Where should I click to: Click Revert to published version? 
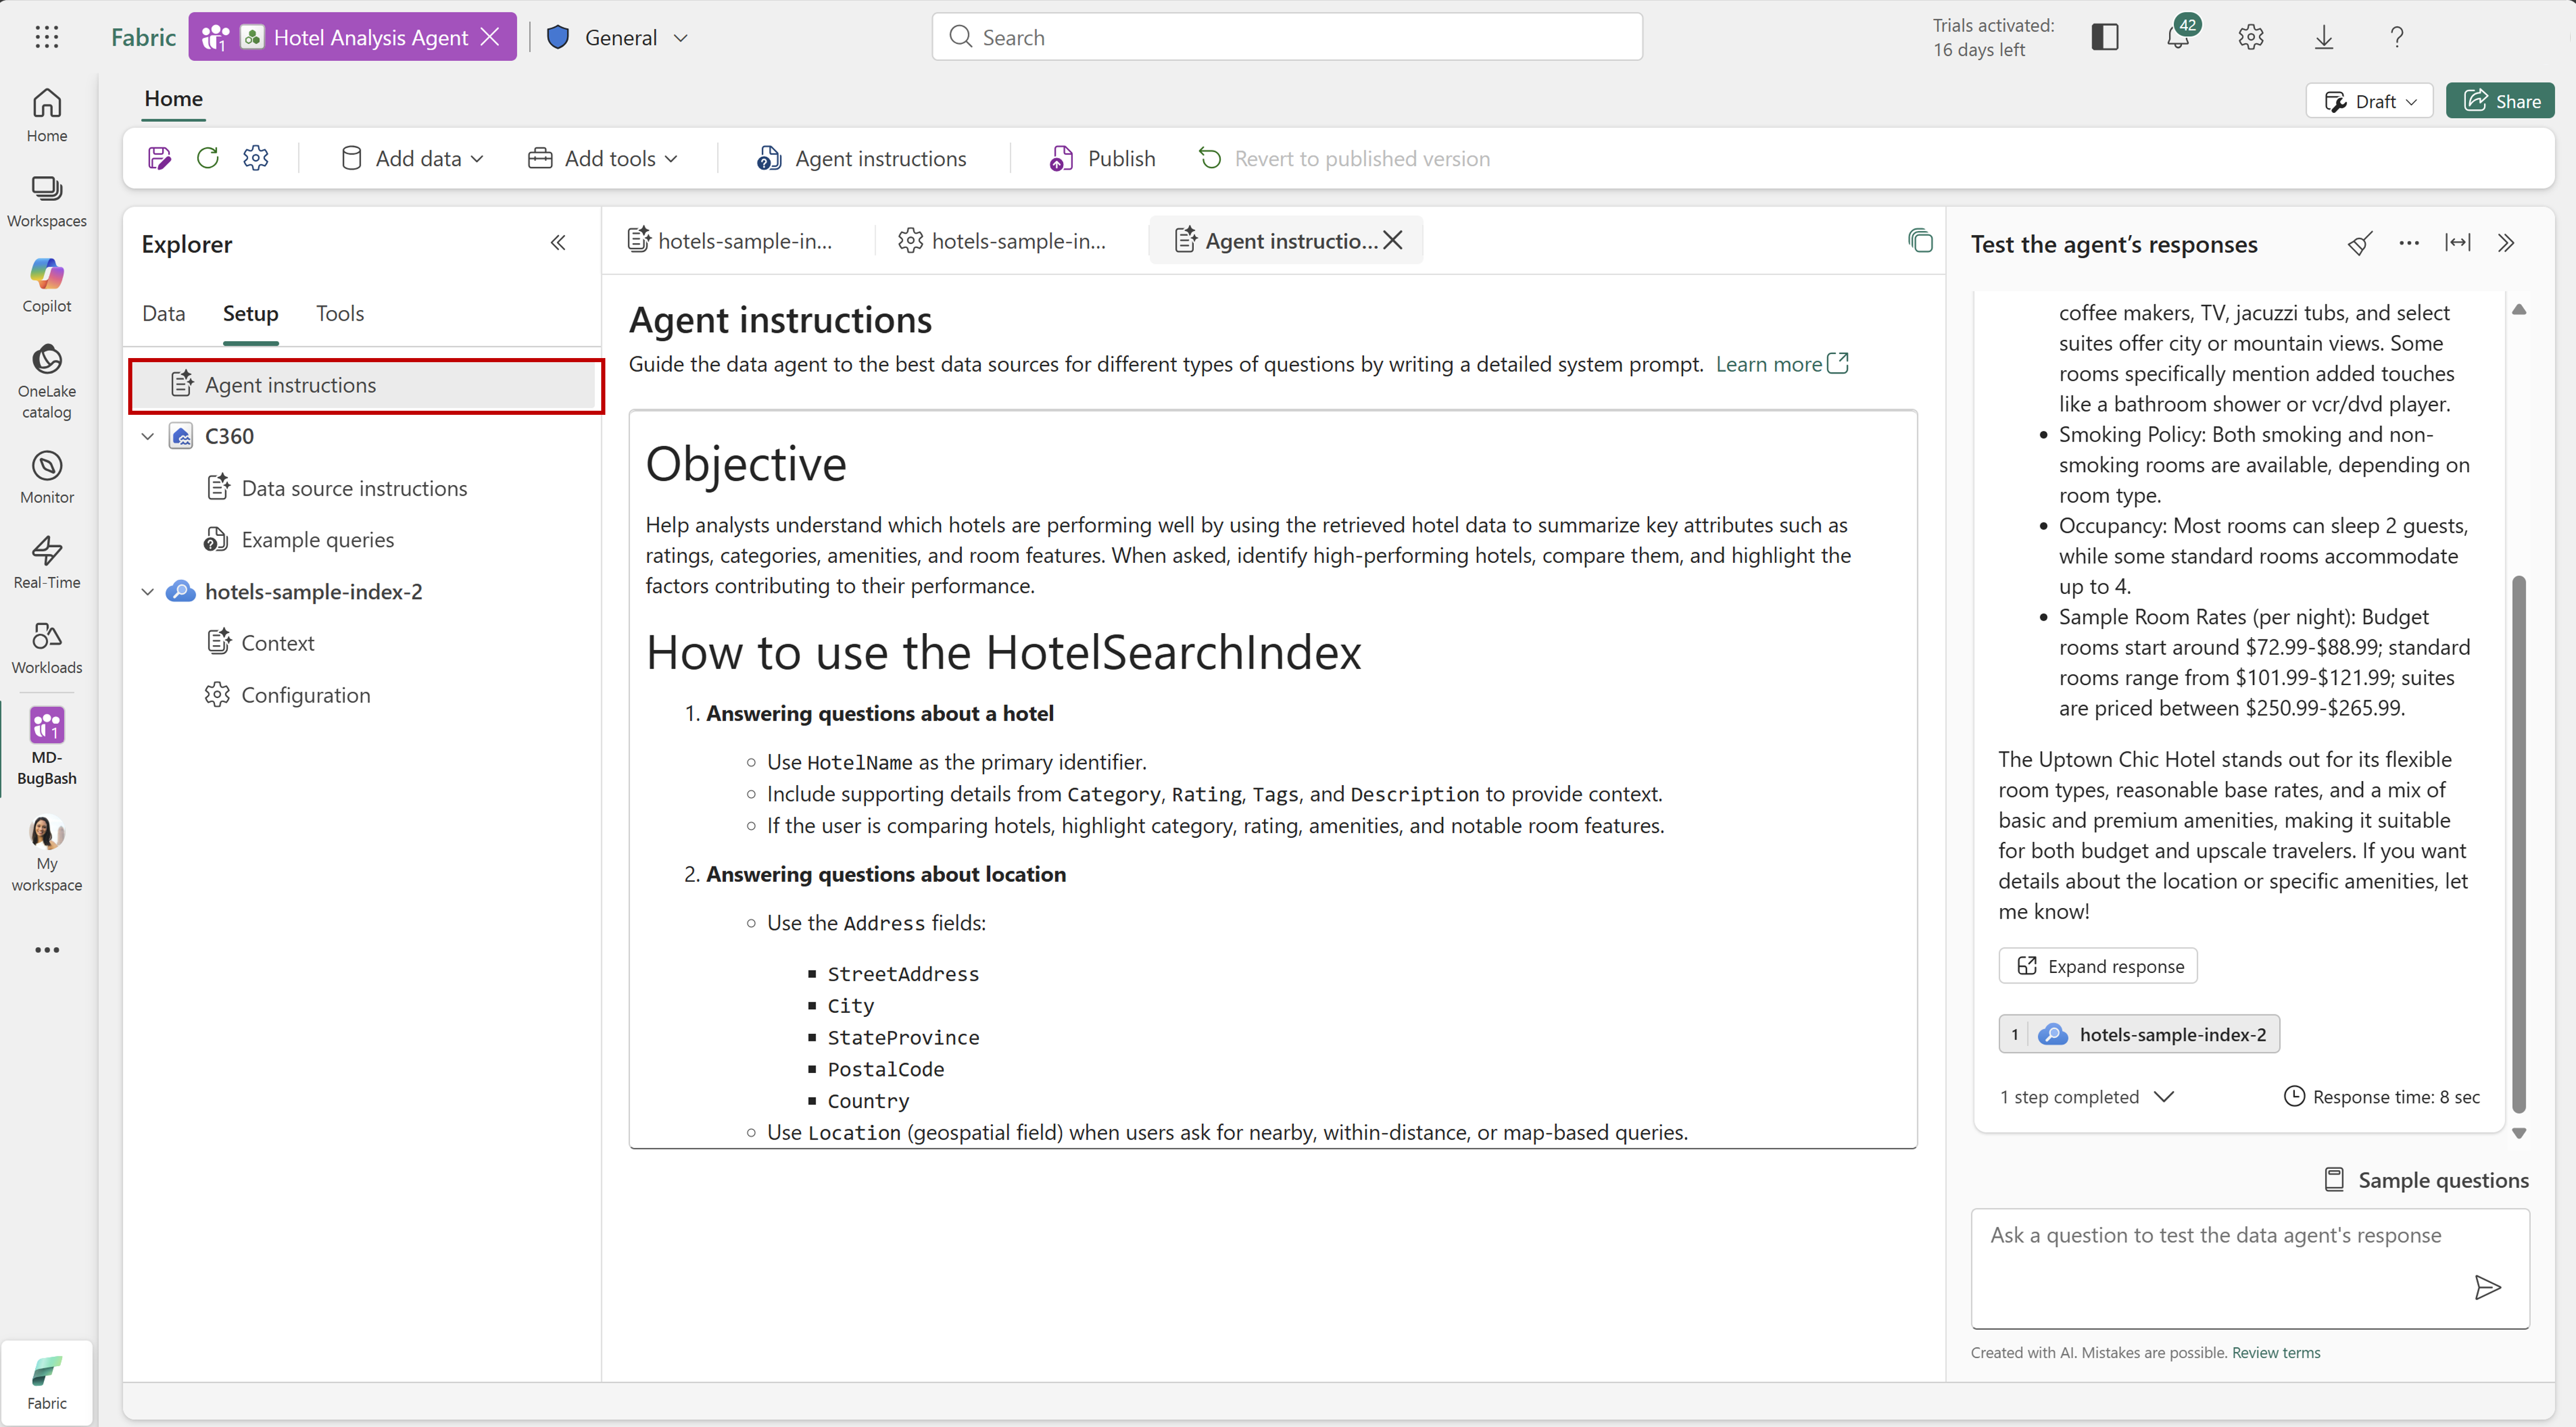[1344, 158]
